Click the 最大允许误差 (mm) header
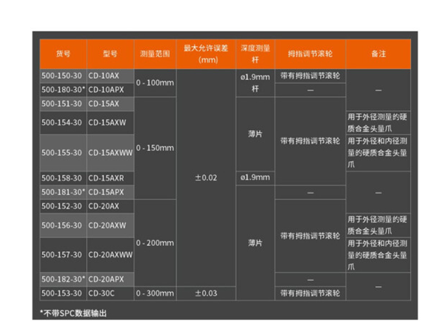Image resolution: width=434 pixels, height=335 pixels. (206, 54)
